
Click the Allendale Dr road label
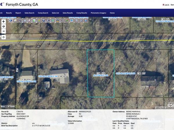pyautogui.click(x=64, y=40)
